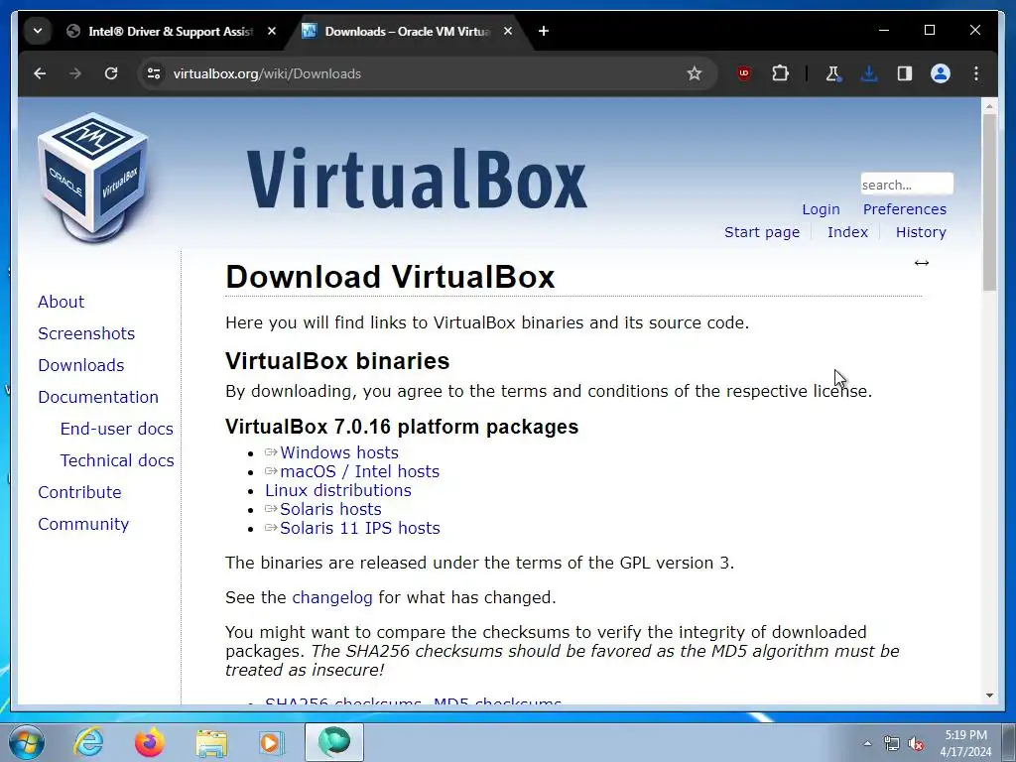Viewport: 1016px width, 762px height.
Task: Go to the Start page link
Action: pyautogui.click(x=762, y=232)
